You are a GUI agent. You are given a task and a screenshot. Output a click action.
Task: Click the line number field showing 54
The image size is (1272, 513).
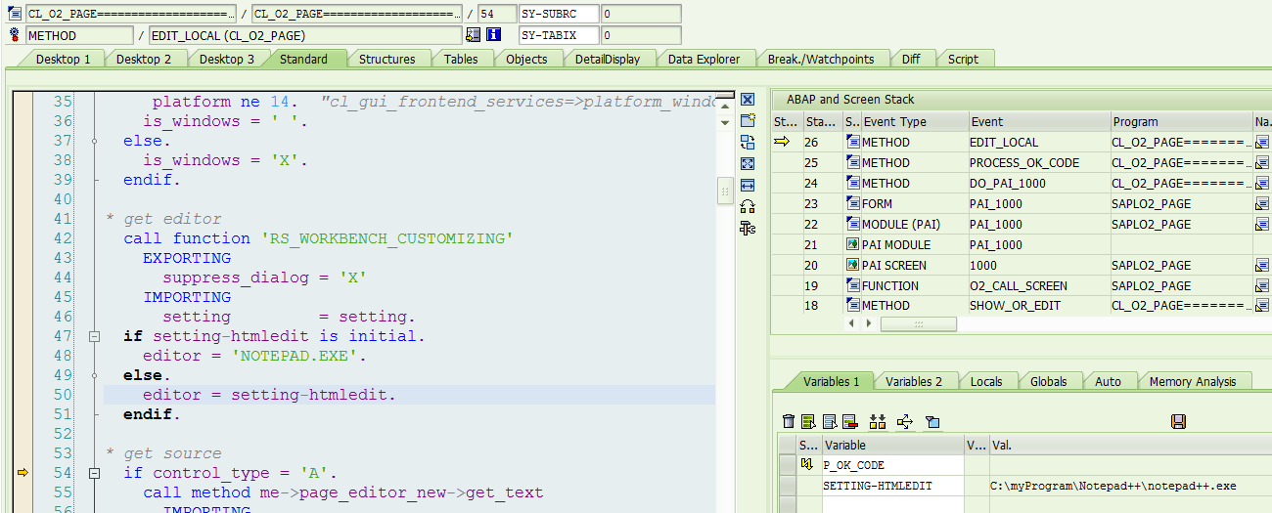[x=495, y=14]
